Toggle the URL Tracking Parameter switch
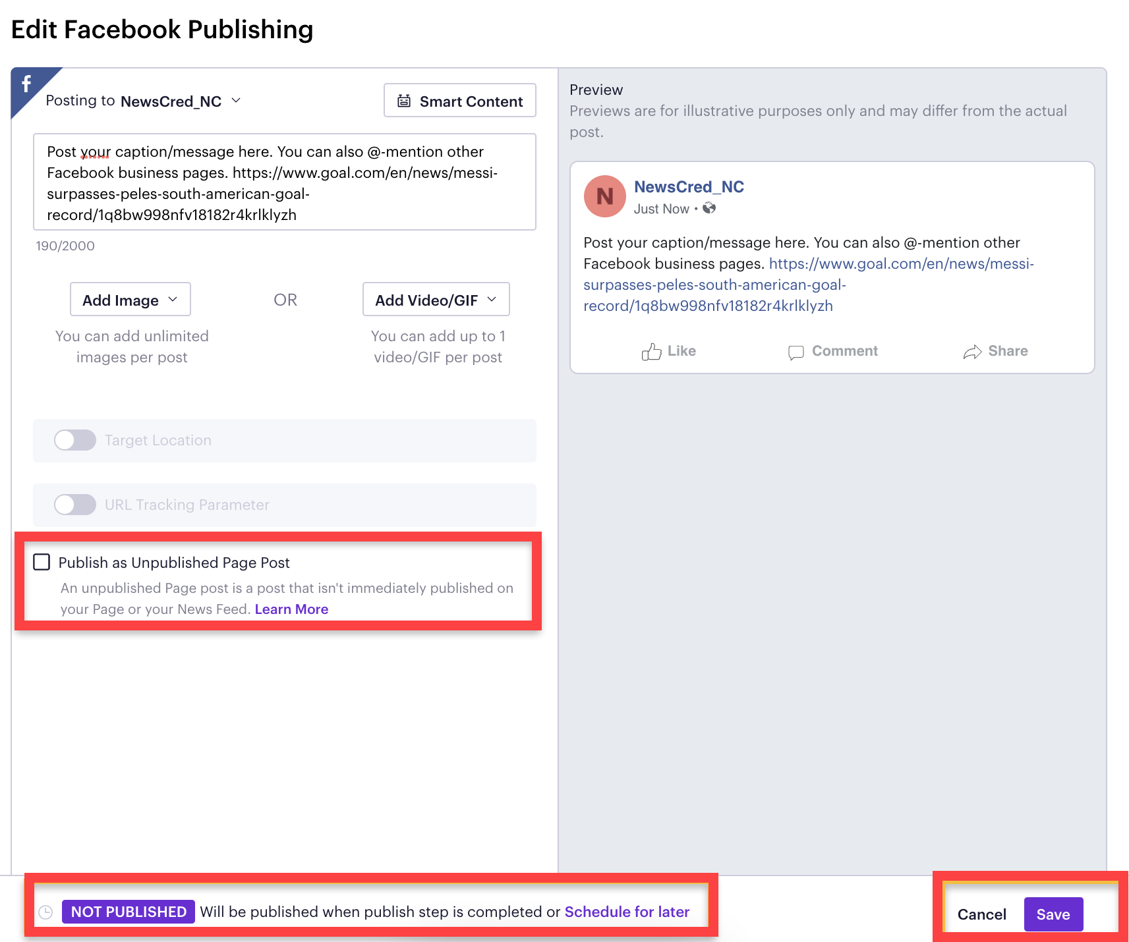 [75, 505]
